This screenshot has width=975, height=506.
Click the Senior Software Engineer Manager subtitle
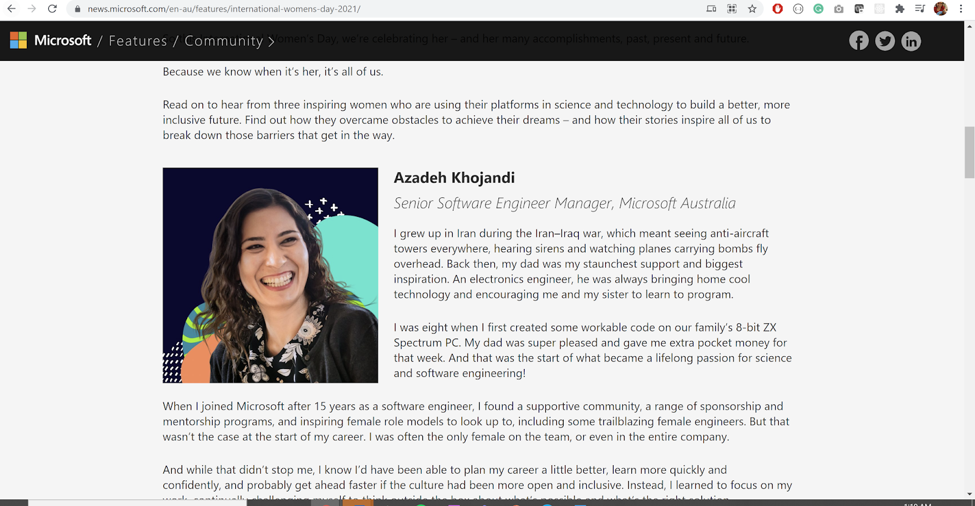pos(564,203)
